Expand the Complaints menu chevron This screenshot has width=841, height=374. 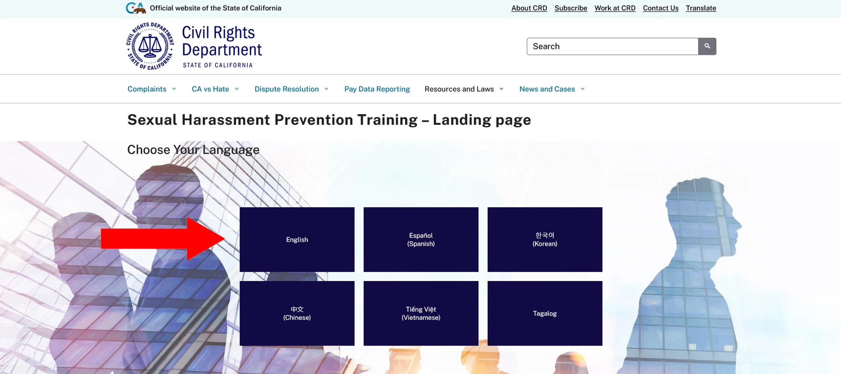coord(174,89)
